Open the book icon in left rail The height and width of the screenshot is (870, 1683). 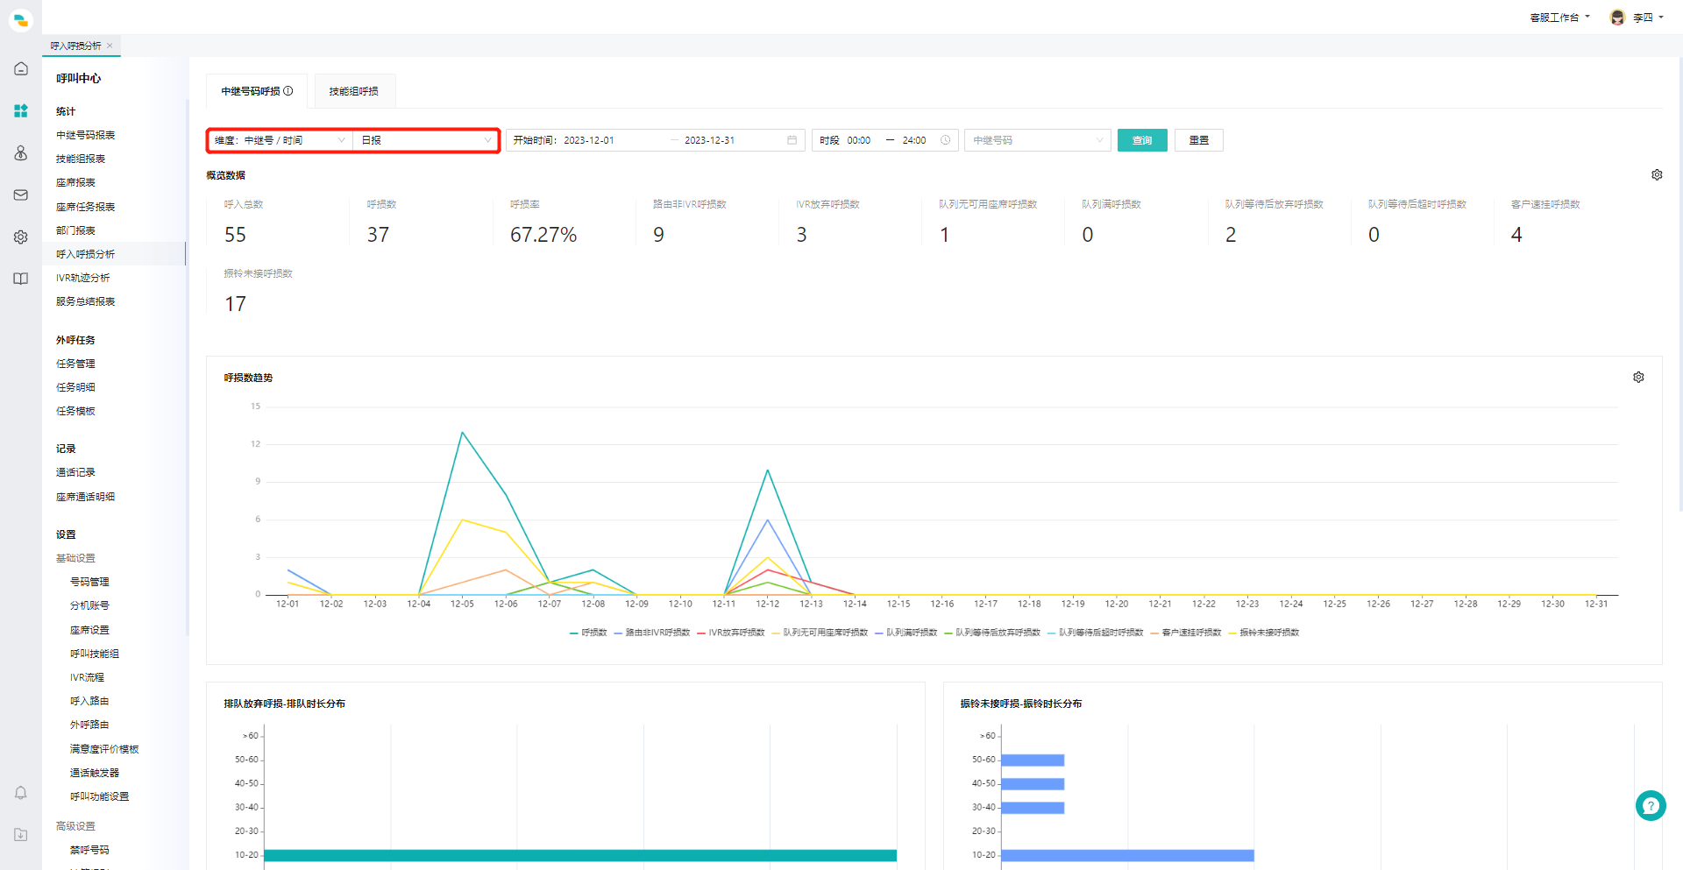click(x=21, y=279)
